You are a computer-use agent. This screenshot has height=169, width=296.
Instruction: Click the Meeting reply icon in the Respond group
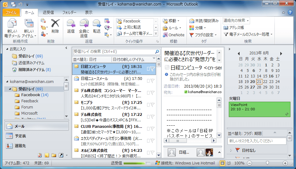[107, 21]
